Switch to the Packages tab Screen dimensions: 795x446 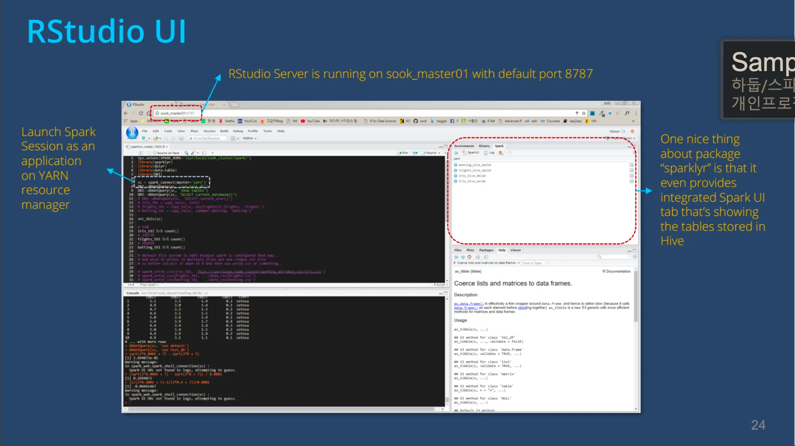[486, 250]
